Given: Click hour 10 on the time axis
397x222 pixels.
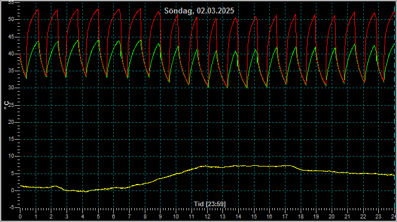Looking at the screenshot, I should tap(176, 217).
